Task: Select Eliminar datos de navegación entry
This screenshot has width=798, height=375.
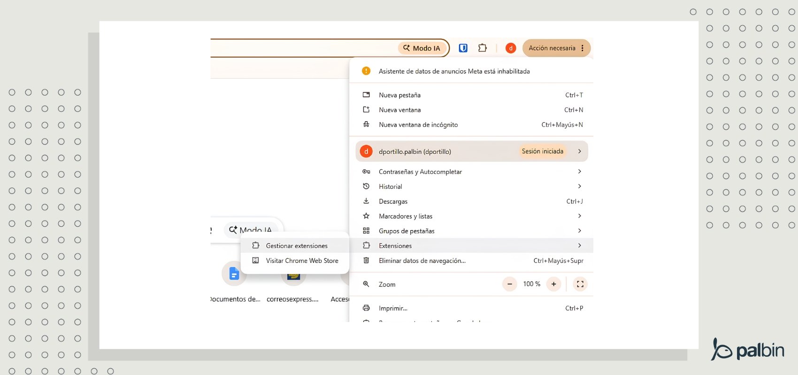Action: point(471,261)
